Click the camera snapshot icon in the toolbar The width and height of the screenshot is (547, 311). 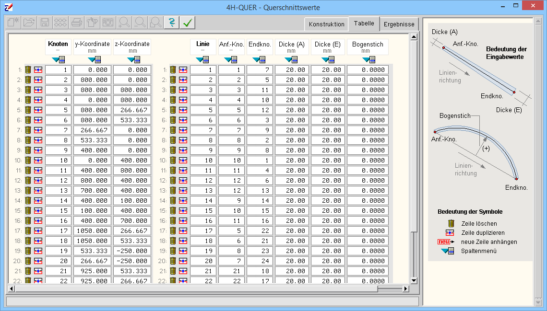pyautogui.click(x=108, y=23)
